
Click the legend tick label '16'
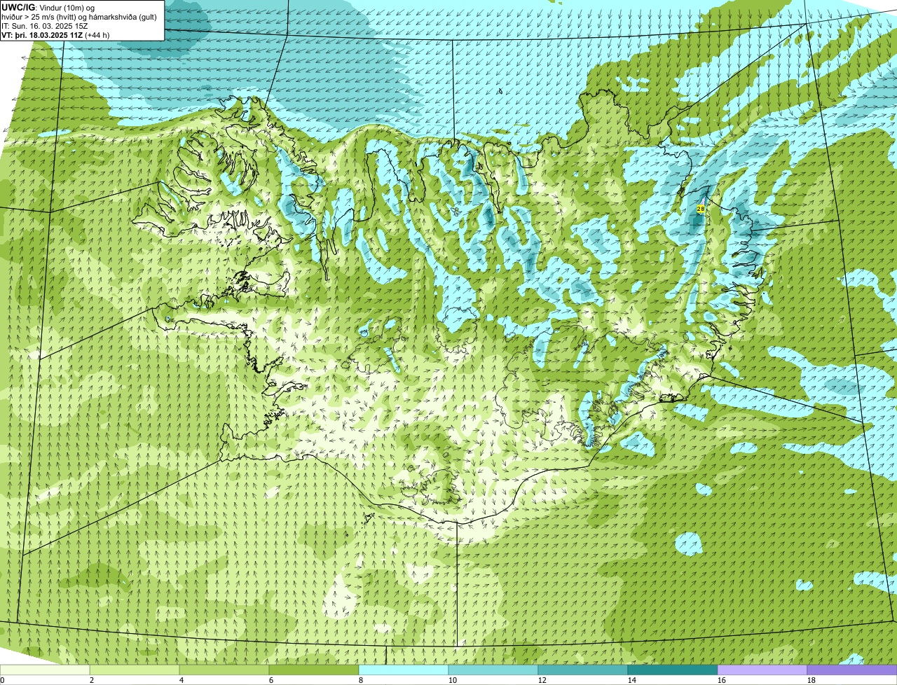721,680
